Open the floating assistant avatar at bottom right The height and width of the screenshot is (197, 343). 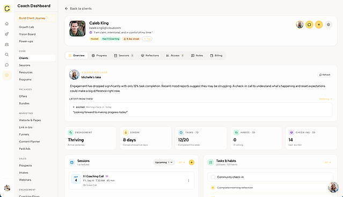coord(333,187)
